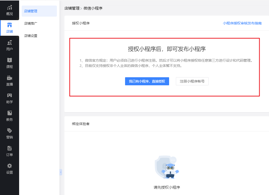Click 我已有小程序，直接授权 button
The image size is (269, 195).
[147, 81]
